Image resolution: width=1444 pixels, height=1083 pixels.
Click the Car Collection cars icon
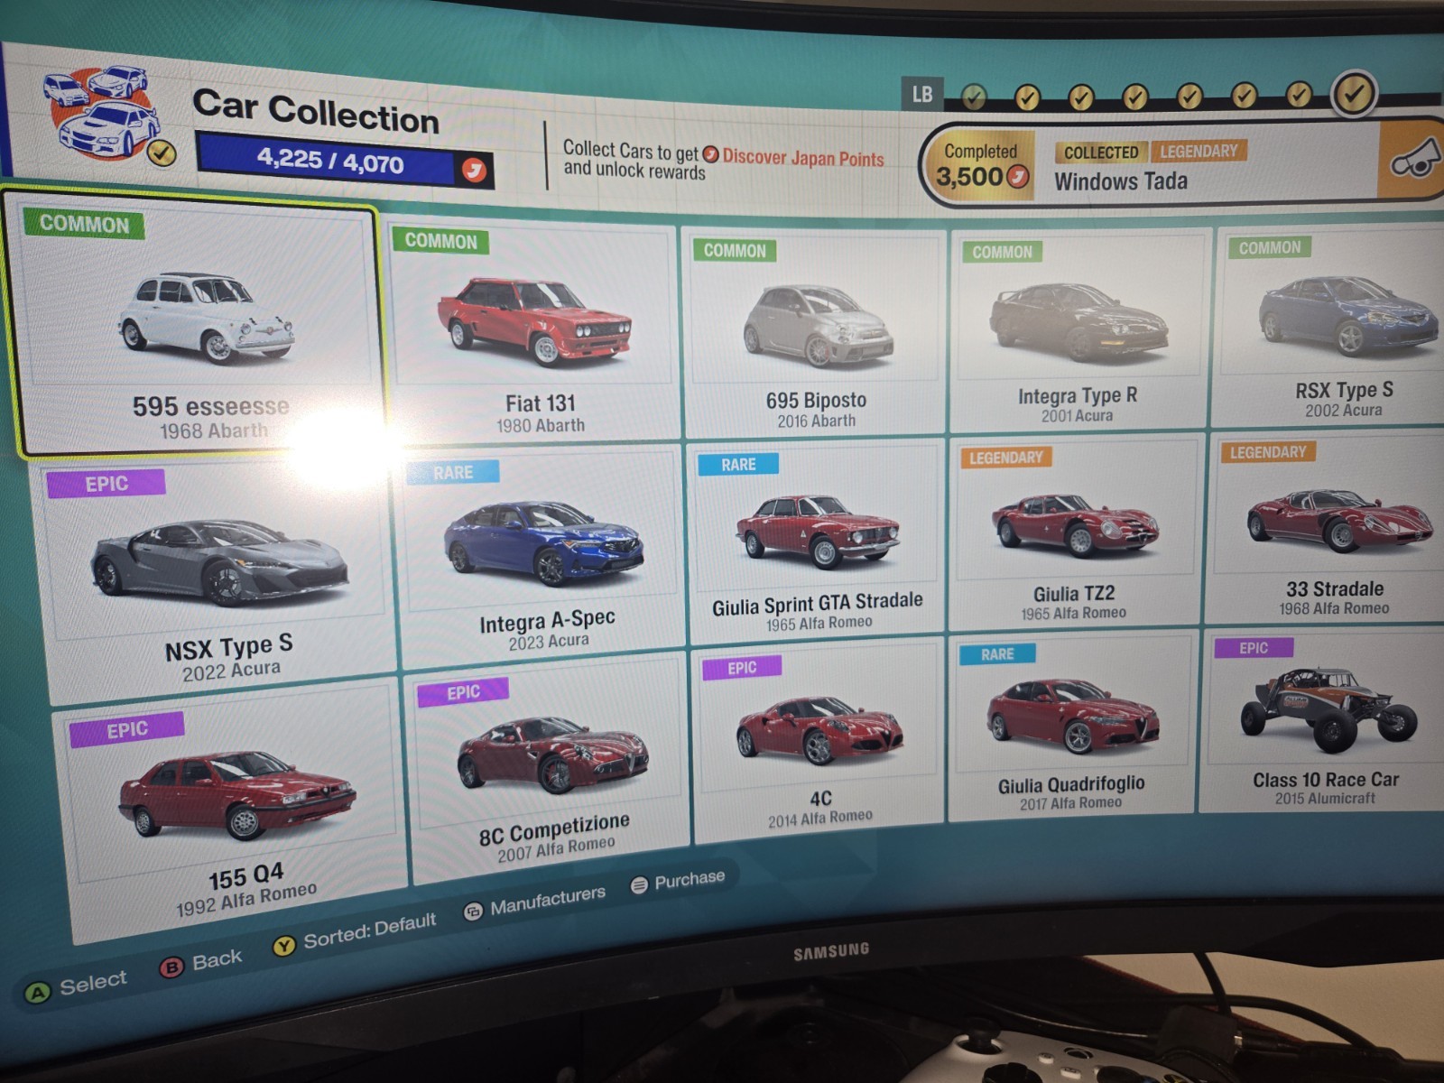pyautogui.click(x=106, y=115)
